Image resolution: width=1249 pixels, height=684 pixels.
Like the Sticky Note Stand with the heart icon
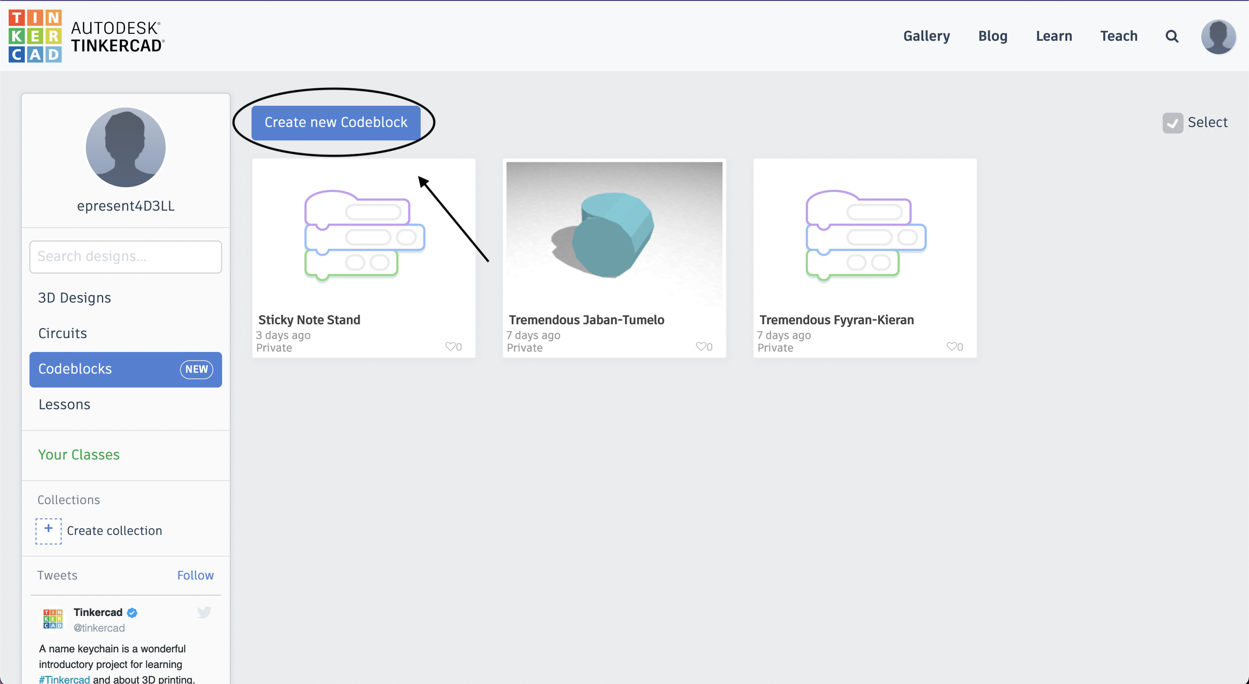coord(451,346)
